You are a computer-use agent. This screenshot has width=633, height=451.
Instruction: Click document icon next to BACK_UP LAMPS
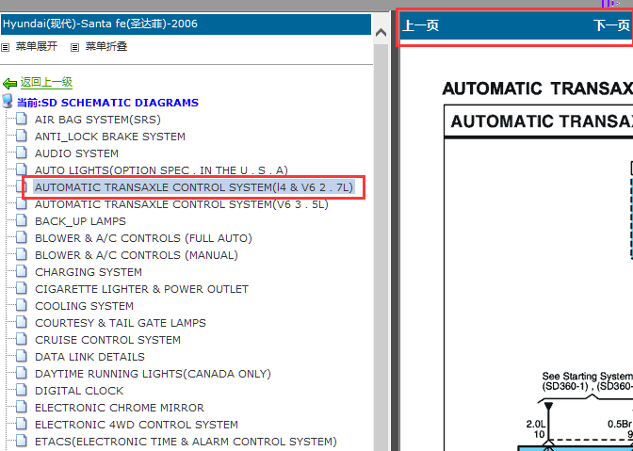point(22,220)
